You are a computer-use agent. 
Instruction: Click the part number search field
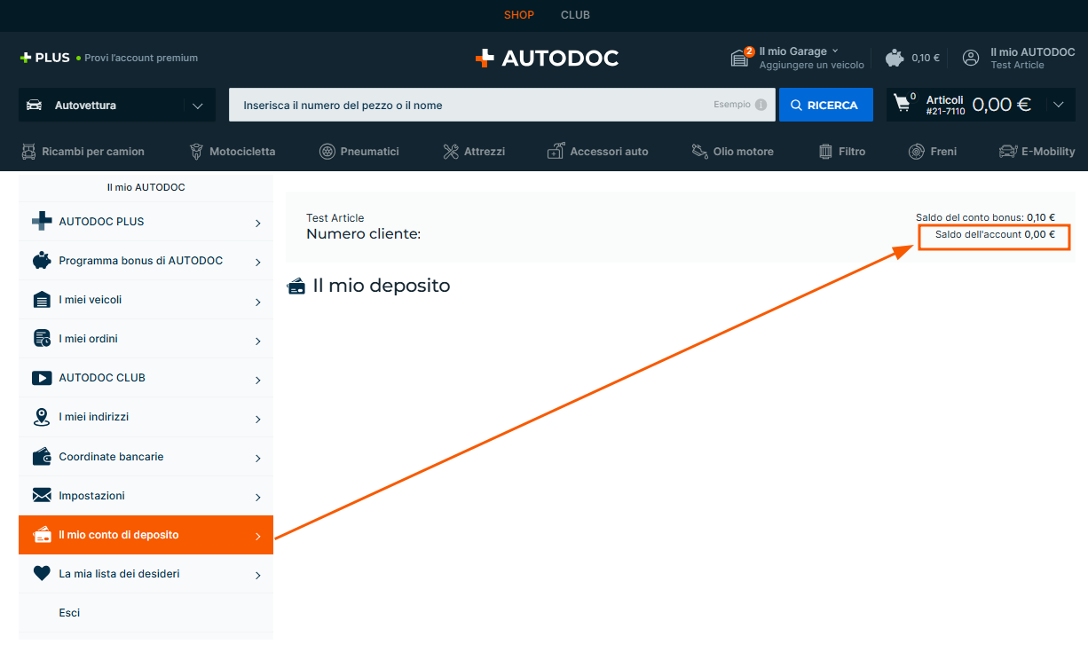470,105
